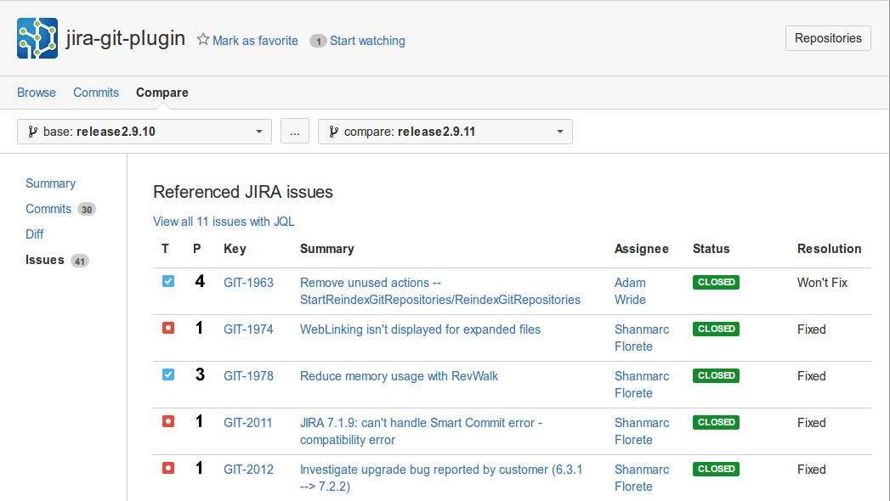The image size is (890, 501).
Task: Click the jira-git-plugin project title
Action: 126,38
